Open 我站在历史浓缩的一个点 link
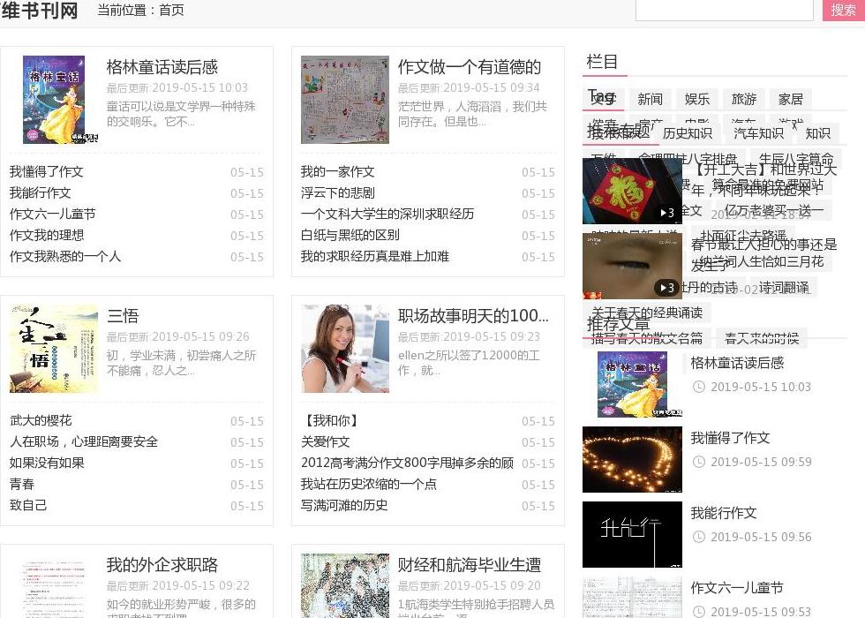 coord(369,484)
